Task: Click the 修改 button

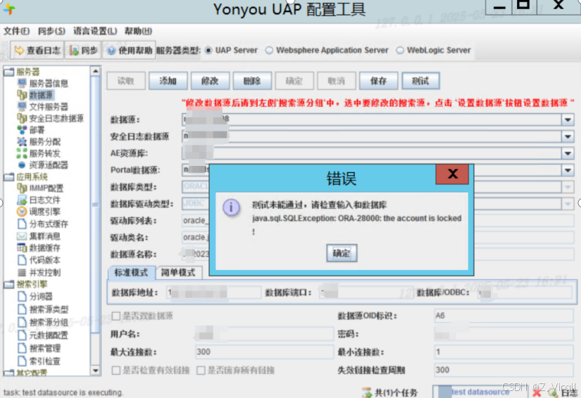Action: click(x=210, y=81)
